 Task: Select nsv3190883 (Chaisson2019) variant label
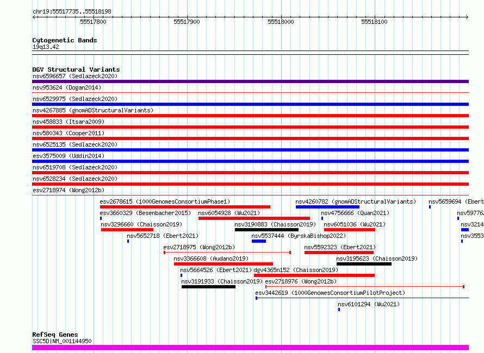[275, 224]
